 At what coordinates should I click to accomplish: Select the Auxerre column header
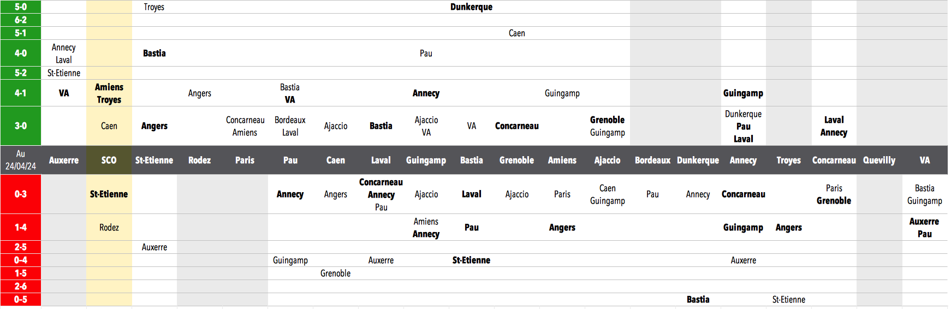(x=64, y=160)
